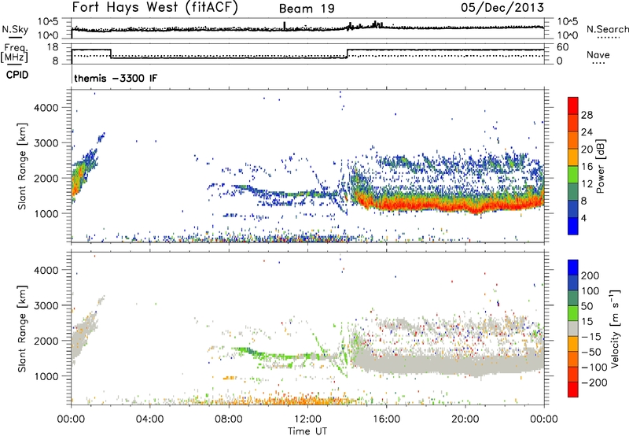Click the '12:00' time tick label

(307, 419)
